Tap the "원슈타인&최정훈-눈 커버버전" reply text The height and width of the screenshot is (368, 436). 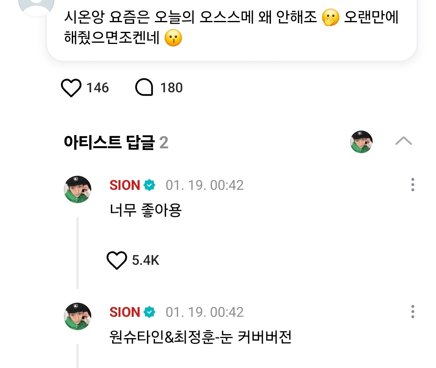[x=200, y=337]
